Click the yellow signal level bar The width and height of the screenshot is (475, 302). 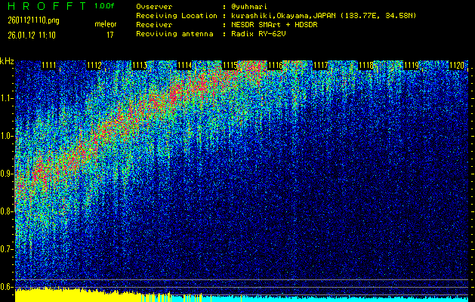pos(76,295)
